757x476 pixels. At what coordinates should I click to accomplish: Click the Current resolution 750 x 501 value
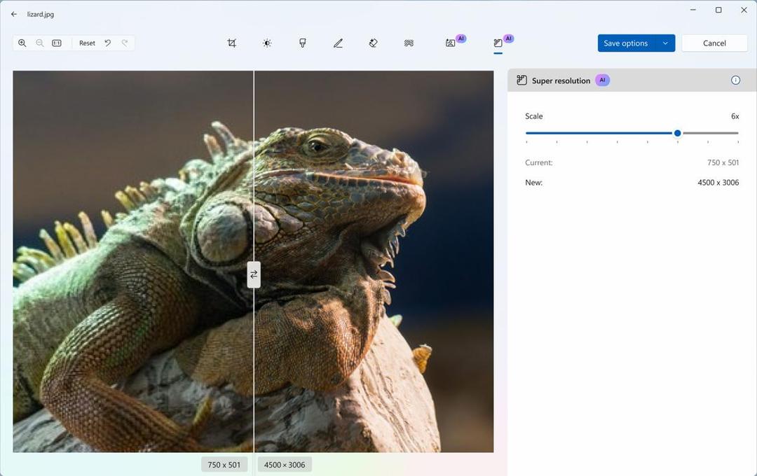click(x=723, y=162)
